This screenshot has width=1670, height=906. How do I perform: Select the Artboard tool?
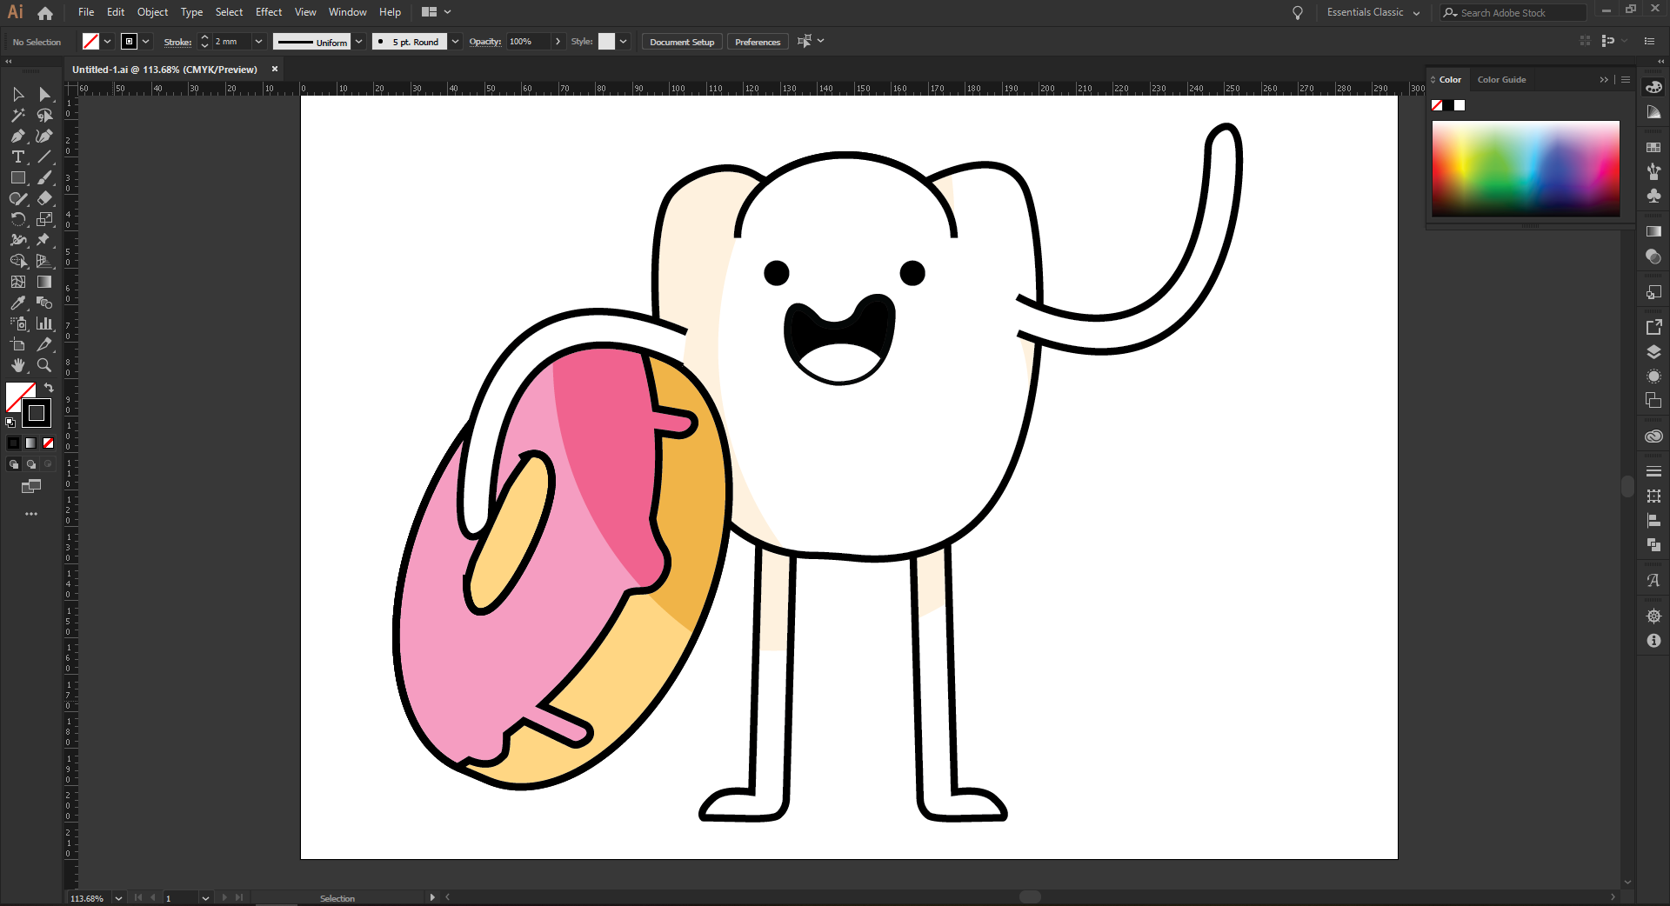tap(17, 344)
